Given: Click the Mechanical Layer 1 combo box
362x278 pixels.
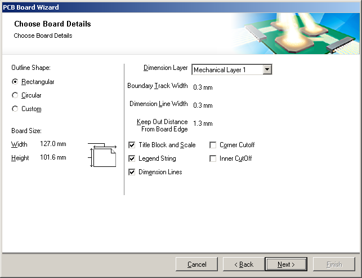Looking at the screenshot, I should click(232, 69).
